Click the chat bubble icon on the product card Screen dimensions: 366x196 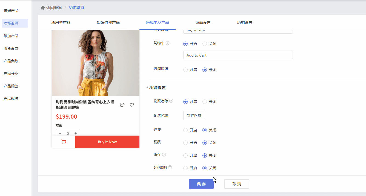[x=122, y=105]
